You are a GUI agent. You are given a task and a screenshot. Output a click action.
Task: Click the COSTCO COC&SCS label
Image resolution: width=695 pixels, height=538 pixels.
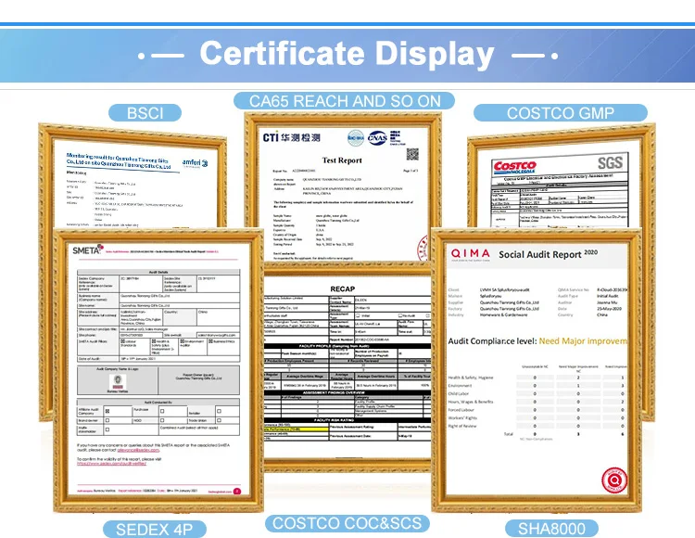pos(347,523)
